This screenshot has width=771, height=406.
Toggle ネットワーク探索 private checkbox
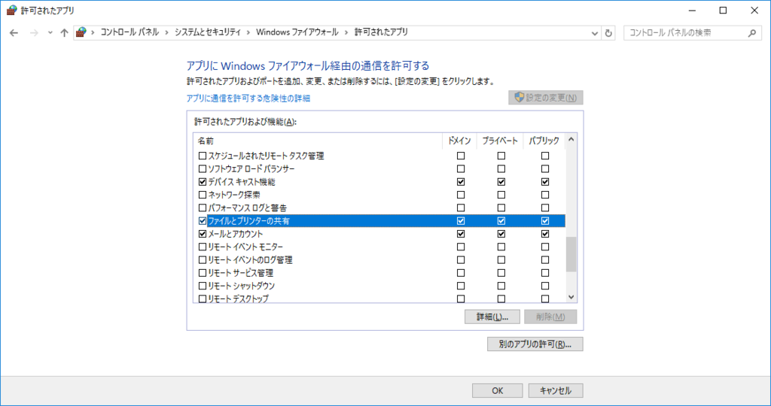pyautogui.click(x=501, y=195)
